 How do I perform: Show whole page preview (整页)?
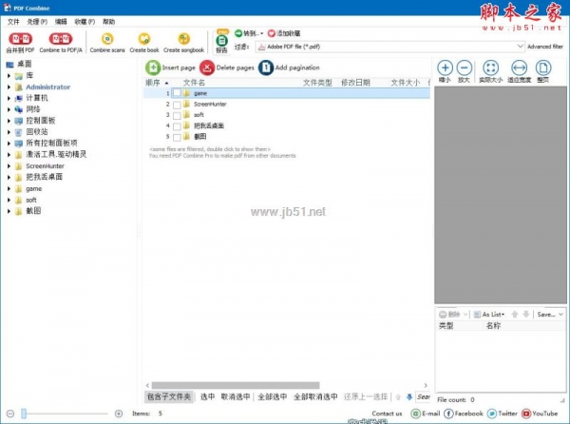pos(543,67)
